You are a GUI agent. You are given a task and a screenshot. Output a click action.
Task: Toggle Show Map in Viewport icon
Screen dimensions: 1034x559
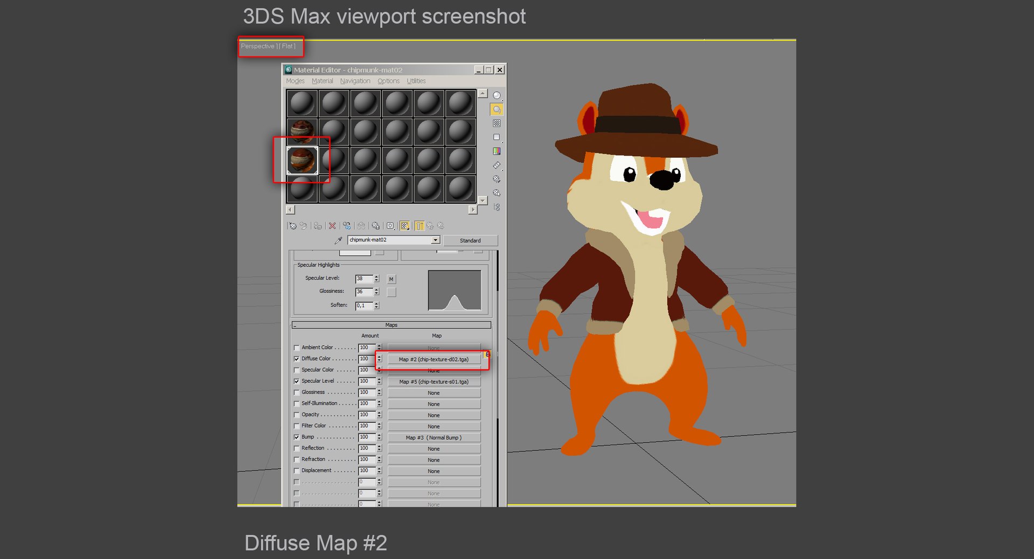tap(405, 226)
